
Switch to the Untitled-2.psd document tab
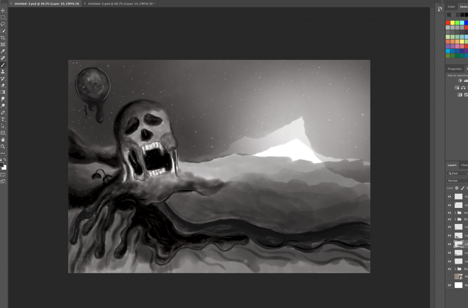coord(119,3)
